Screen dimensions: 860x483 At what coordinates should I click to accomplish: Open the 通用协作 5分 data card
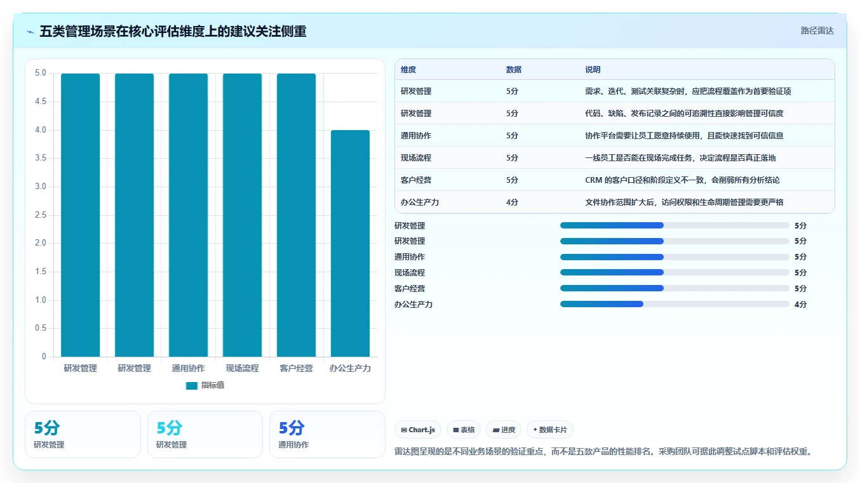tap(327, 434)
